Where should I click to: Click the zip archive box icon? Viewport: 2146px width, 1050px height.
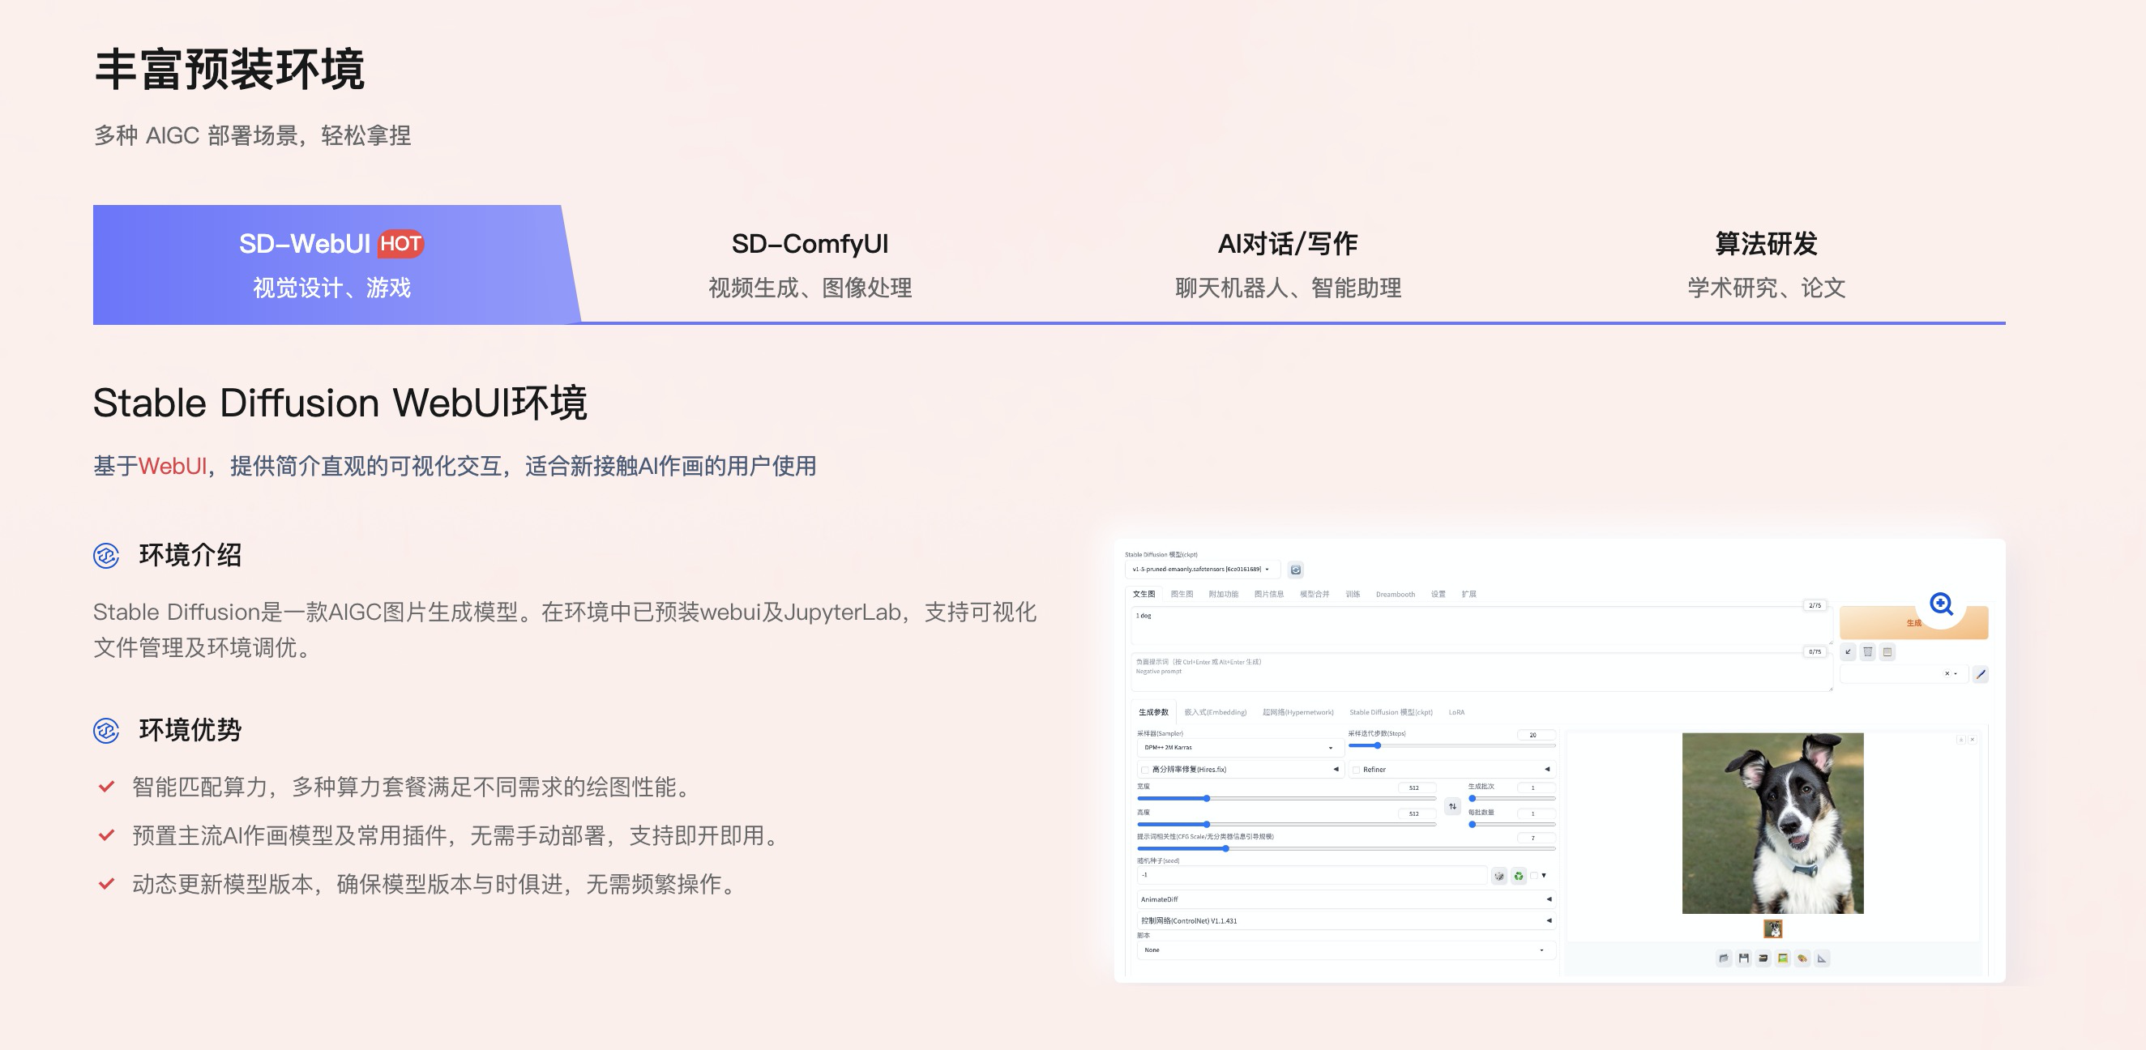[x=1763, y=958]
